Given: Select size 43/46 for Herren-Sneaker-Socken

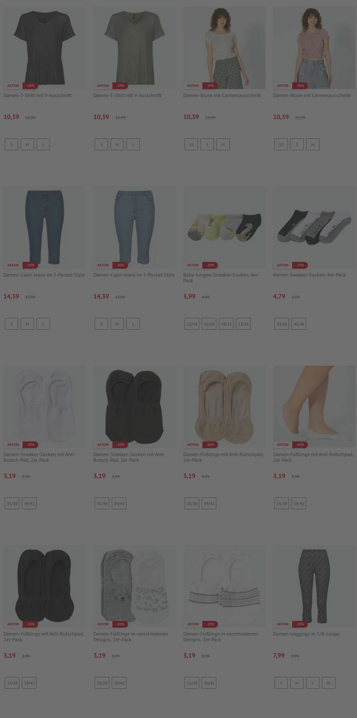Looking at the screenshot, I should click(299, 324).
